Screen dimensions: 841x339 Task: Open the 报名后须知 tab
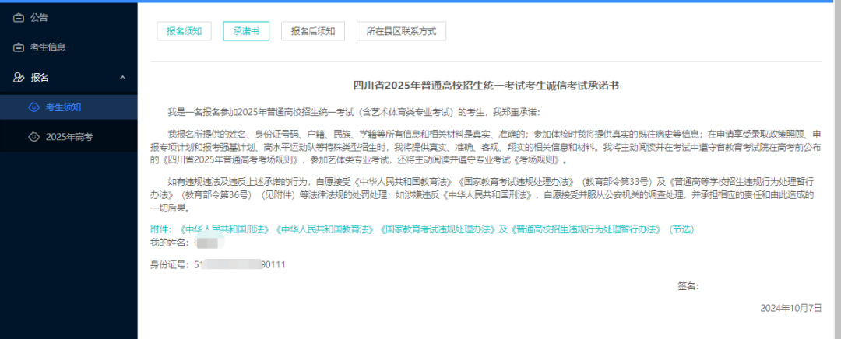[313, 31]
